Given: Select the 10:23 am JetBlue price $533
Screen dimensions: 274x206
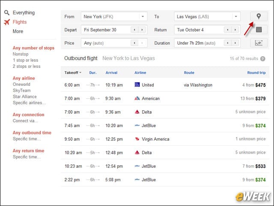Looking at the screenshot, I should pos(260,166).
